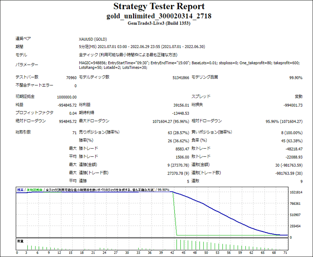
Task: Click the profit factor 0.04 value
Action: click(73, 113)
